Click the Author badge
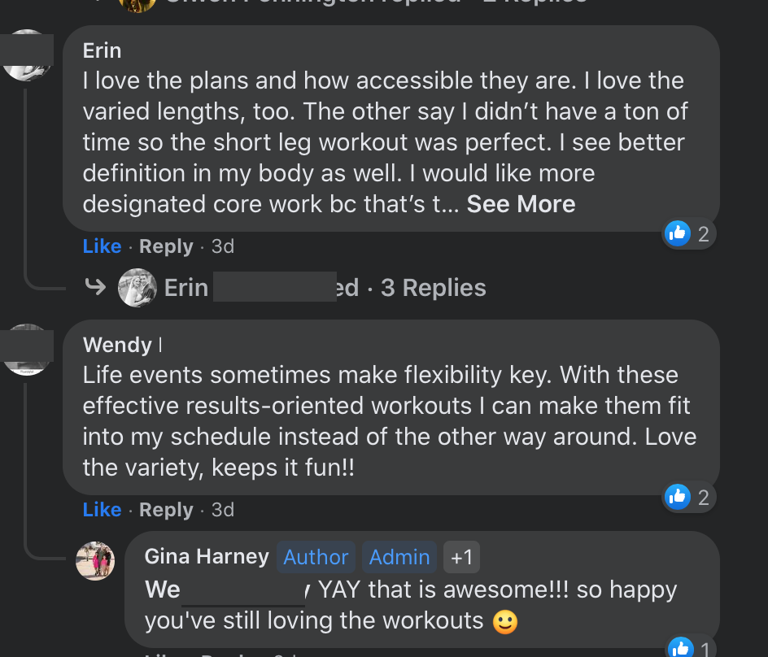The image size is (768, 657). pos(316,557)
